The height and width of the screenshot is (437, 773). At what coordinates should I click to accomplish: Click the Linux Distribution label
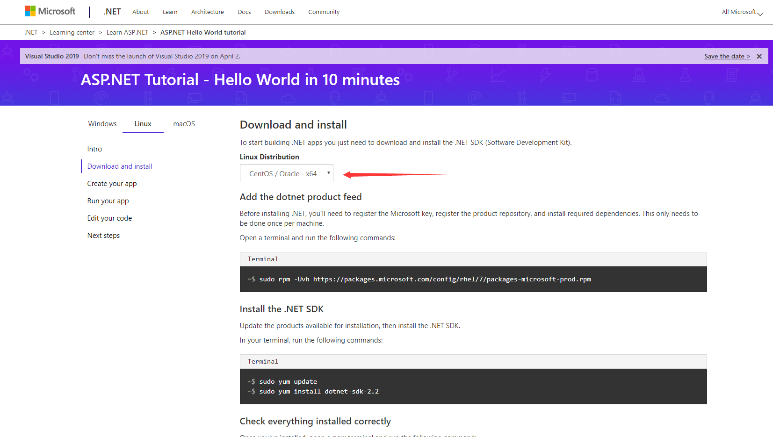[x=269, y=157]
